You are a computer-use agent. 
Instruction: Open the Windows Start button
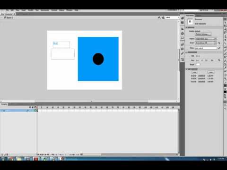pos(3,159)
